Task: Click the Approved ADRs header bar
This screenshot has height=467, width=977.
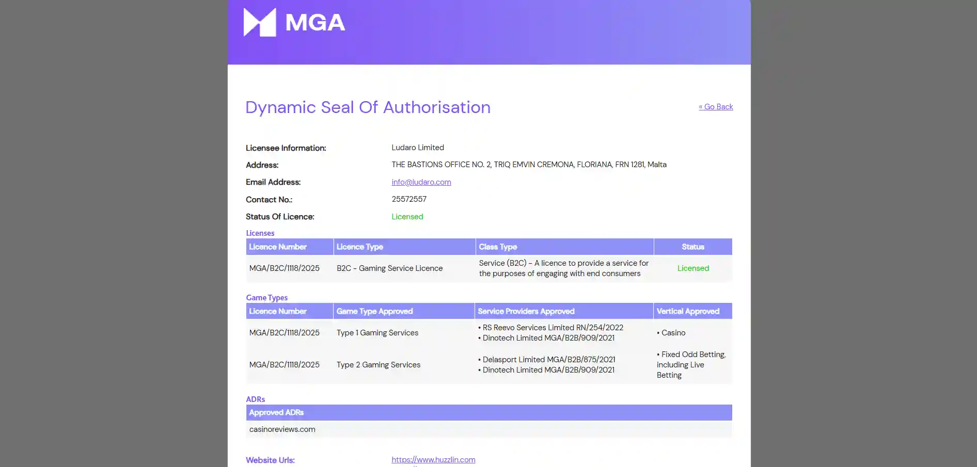Action: tap(489, 412)
